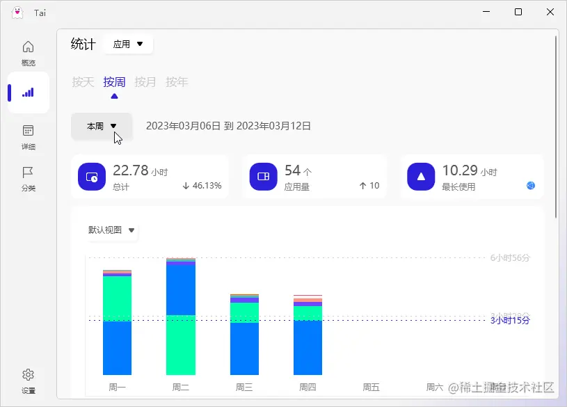567x407 pixels.
Task: Open the 应用 dropdown next to 统计
Action: click(x=128, y=44)
